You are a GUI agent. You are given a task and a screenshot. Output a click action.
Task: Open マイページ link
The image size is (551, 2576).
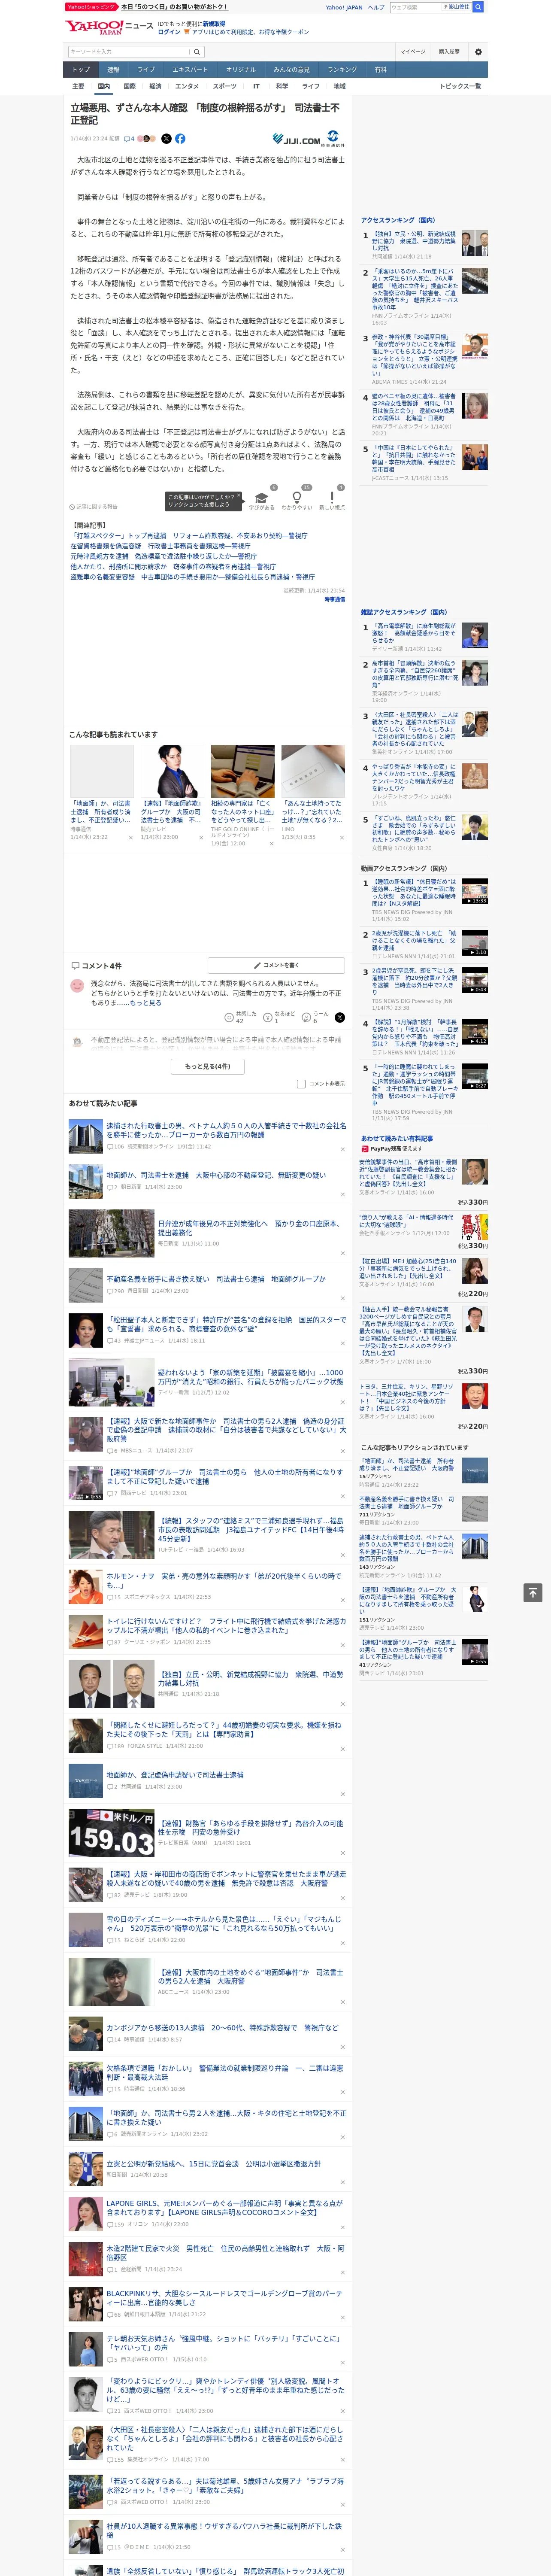point(412,52)
